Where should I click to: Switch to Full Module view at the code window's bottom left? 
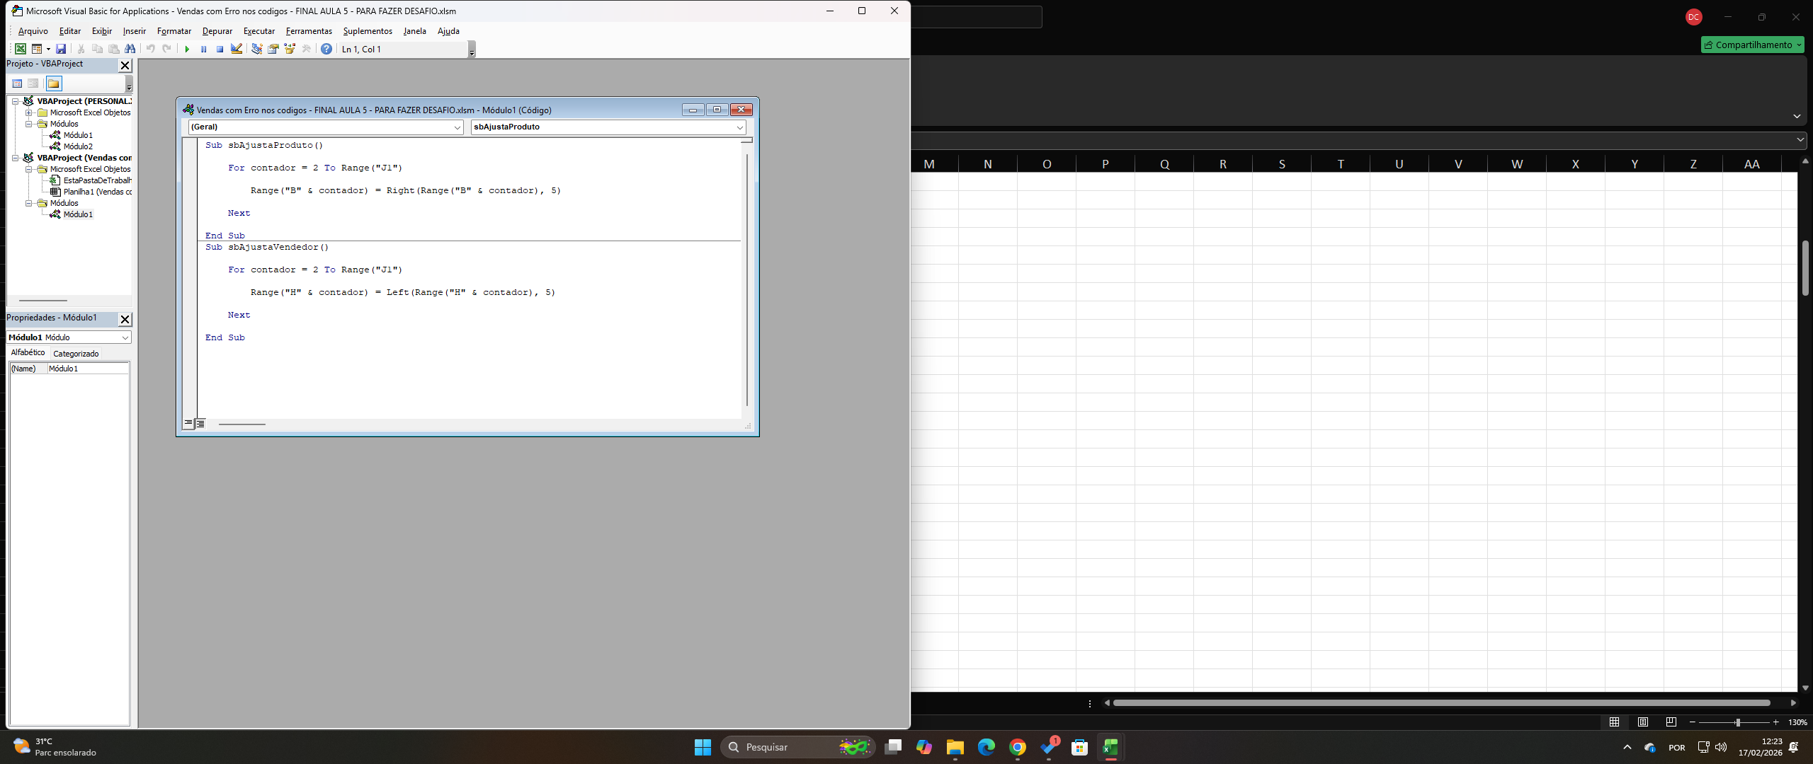coord(200,423)
